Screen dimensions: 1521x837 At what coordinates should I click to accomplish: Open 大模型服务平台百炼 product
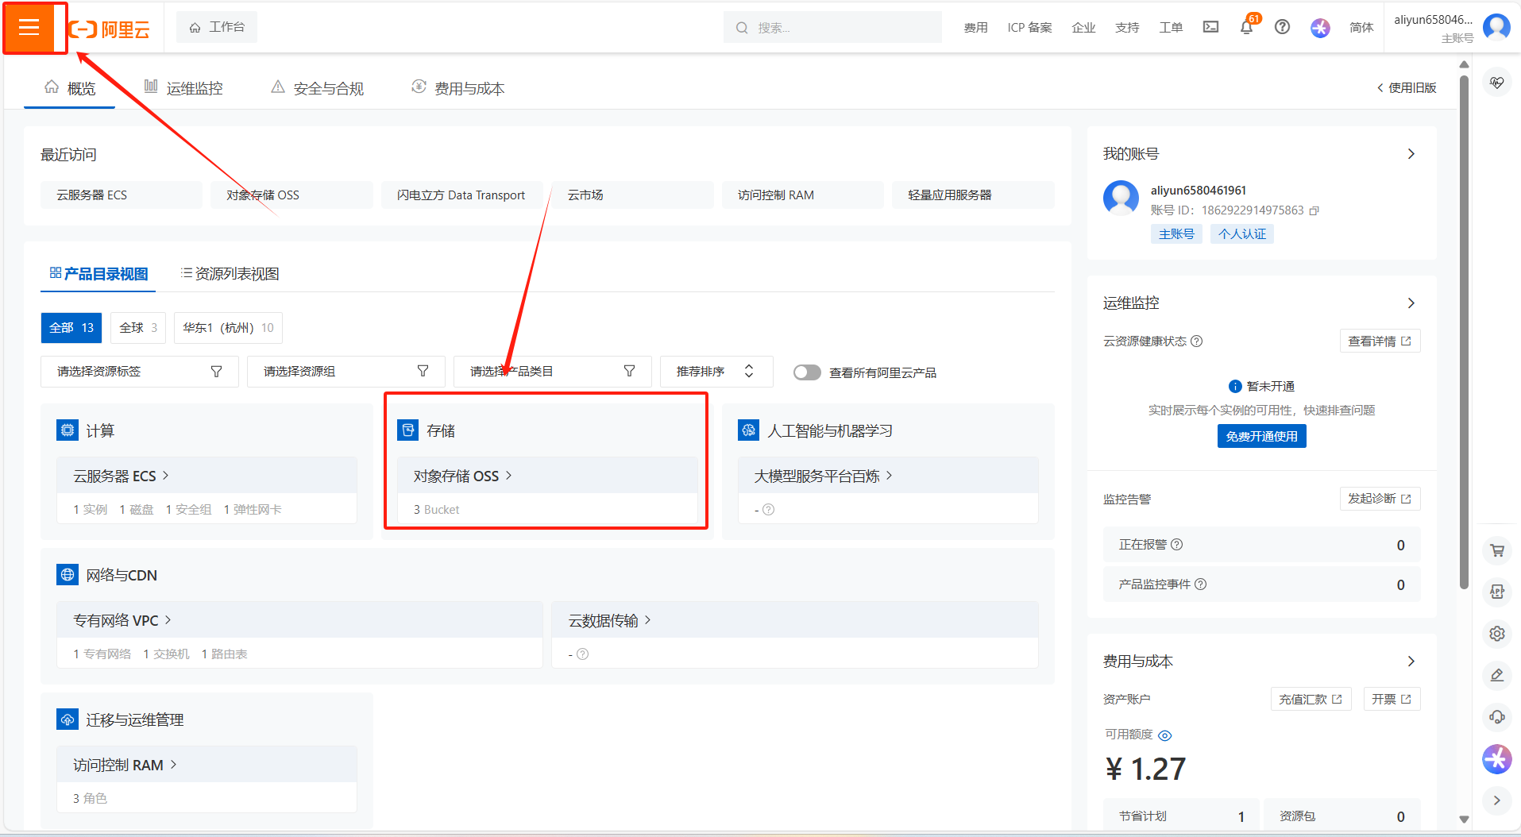823,476
